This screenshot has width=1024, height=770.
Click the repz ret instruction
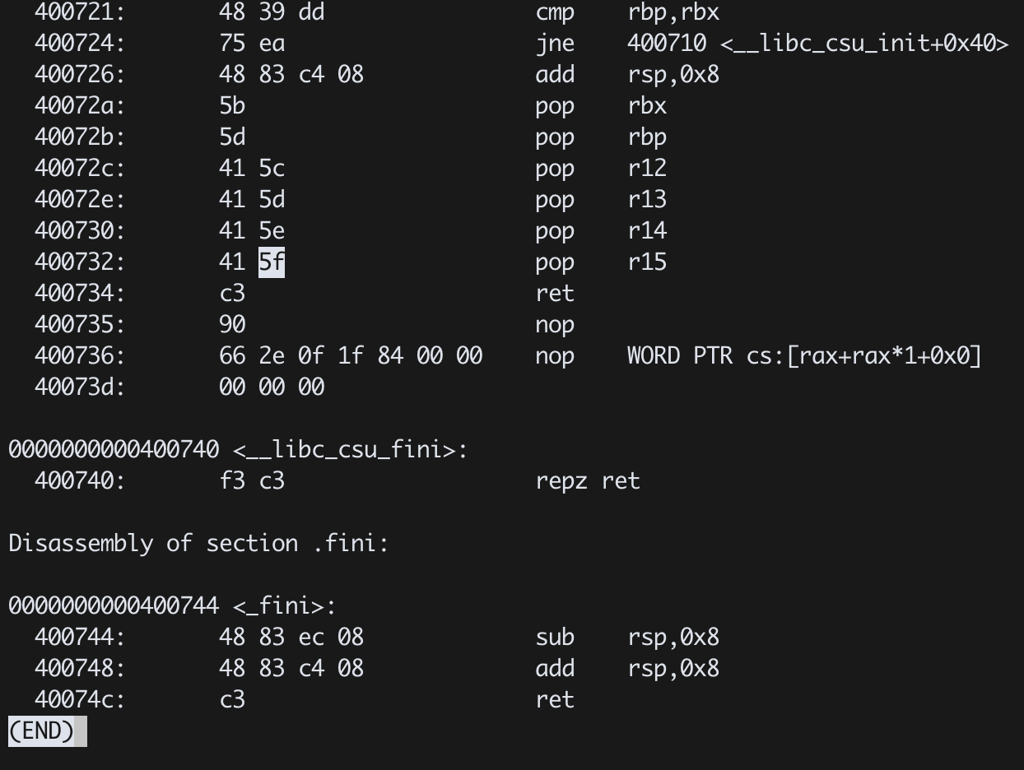click(x=588, y=481)
